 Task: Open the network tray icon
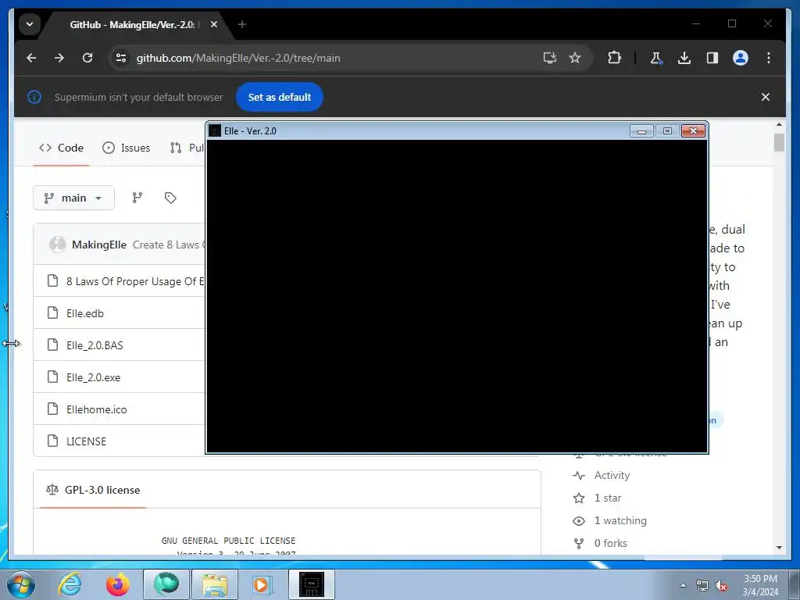tap(702, 585)
